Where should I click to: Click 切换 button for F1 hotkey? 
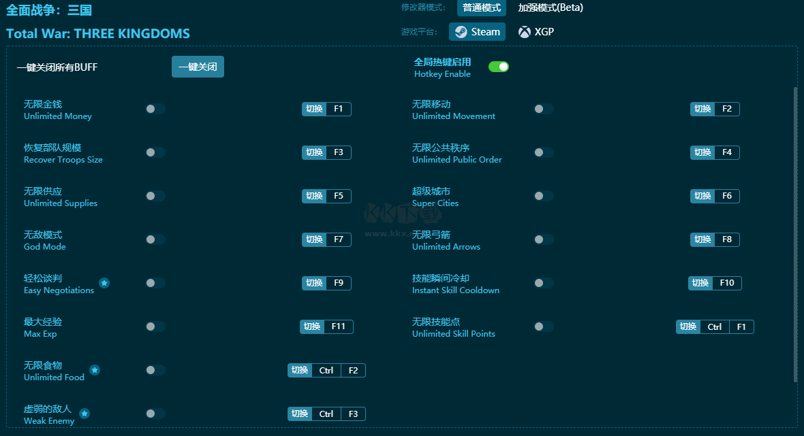[x=314, y=109]
